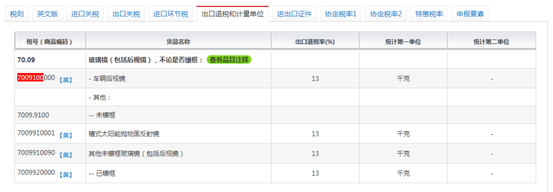Open the 【美】 link for 7009100000
The width and height of the screenshot is (553, 192).
(x=66, y=80)
